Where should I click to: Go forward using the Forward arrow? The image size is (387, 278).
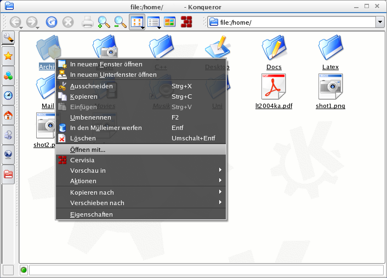coord(31,22)
